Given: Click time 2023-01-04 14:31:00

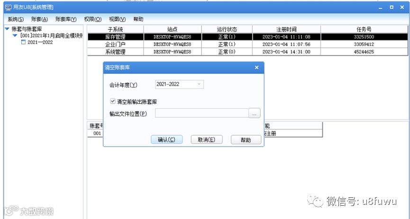Looking at the screenshot, I should tap(286, 52).
